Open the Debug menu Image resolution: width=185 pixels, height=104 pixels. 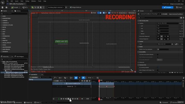pyautogui.click(x=27, y=1)
